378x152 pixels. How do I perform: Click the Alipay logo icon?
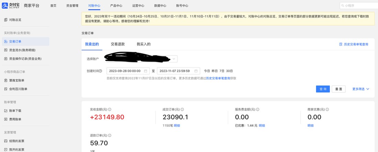(x=5, y=5)
